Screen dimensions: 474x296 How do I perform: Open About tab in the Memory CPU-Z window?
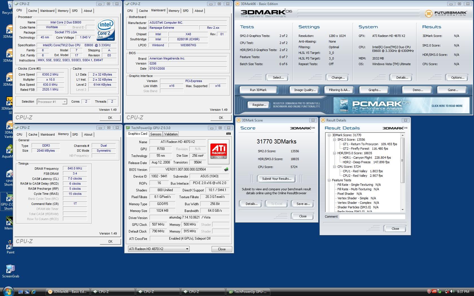(88, 134)
